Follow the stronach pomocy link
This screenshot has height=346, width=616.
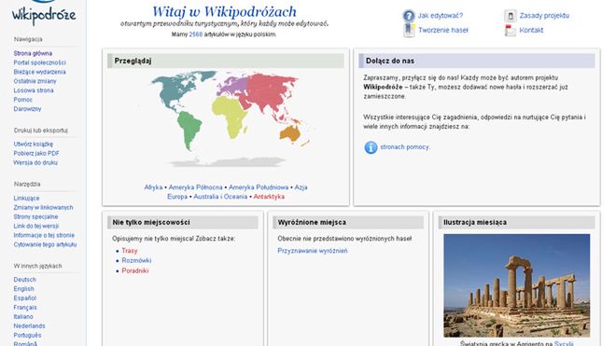405,146
